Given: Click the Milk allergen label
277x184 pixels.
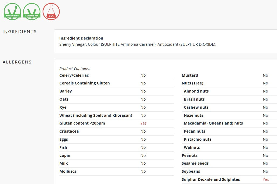Looking at the screenshot, I should coord(64,163).
